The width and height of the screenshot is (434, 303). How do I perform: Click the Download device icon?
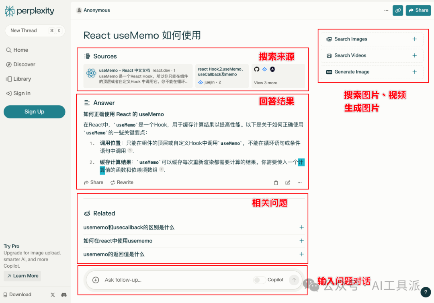pyautogui.click(x=5, y=295)
